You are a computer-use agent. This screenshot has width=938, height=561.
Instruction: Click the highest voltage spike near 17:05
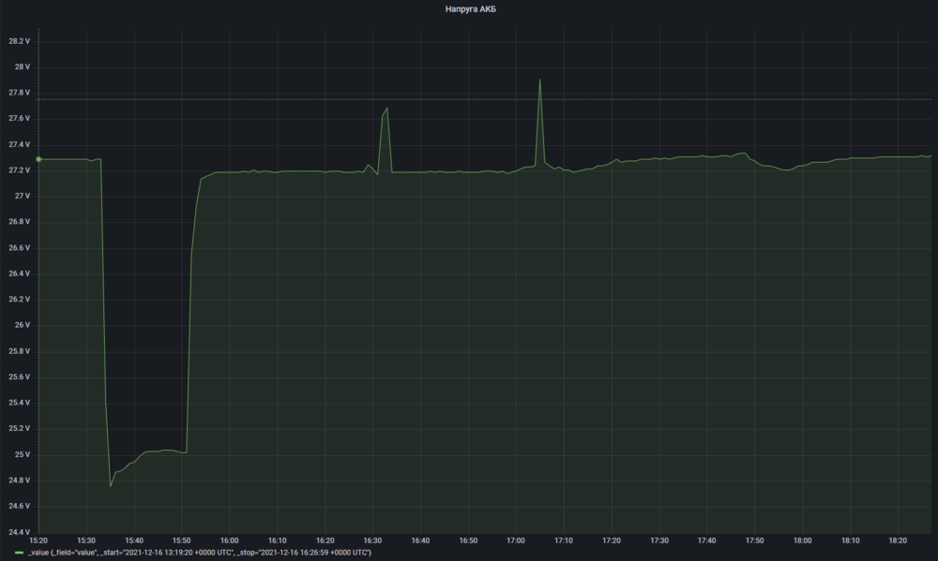pos(540,80)
